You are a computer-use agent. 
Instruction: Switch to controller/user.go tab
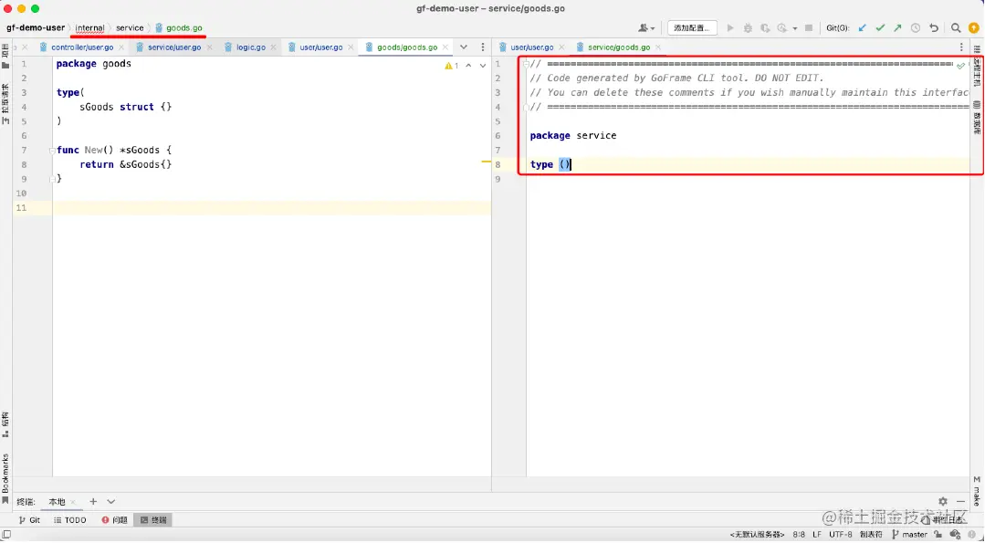(x=82, y=47)
